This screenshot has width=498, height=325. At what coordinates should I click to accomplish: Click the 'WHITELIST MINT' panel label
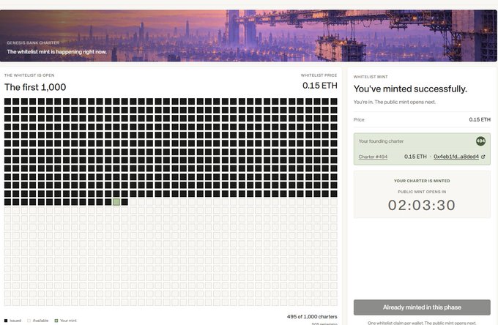coord(371,77)
